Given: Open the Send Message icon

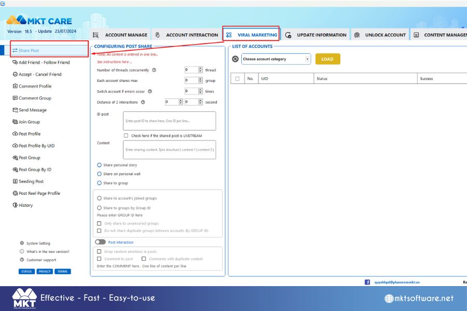Looking at the screenshot, I should click(x=15, y=110).
